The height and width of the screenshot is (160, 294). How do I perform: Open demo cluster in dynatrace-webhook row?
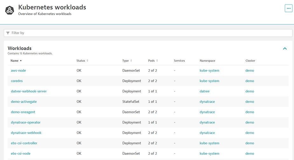pyautogui.click(x=250, y=133)
